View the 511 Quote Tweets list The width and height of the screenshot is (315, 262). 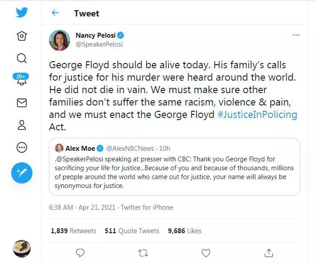point(132,231)
